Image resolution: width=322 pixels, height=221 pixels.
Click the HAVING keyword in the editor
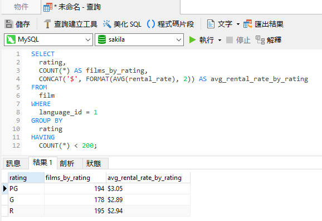click(x=43, y=137)
